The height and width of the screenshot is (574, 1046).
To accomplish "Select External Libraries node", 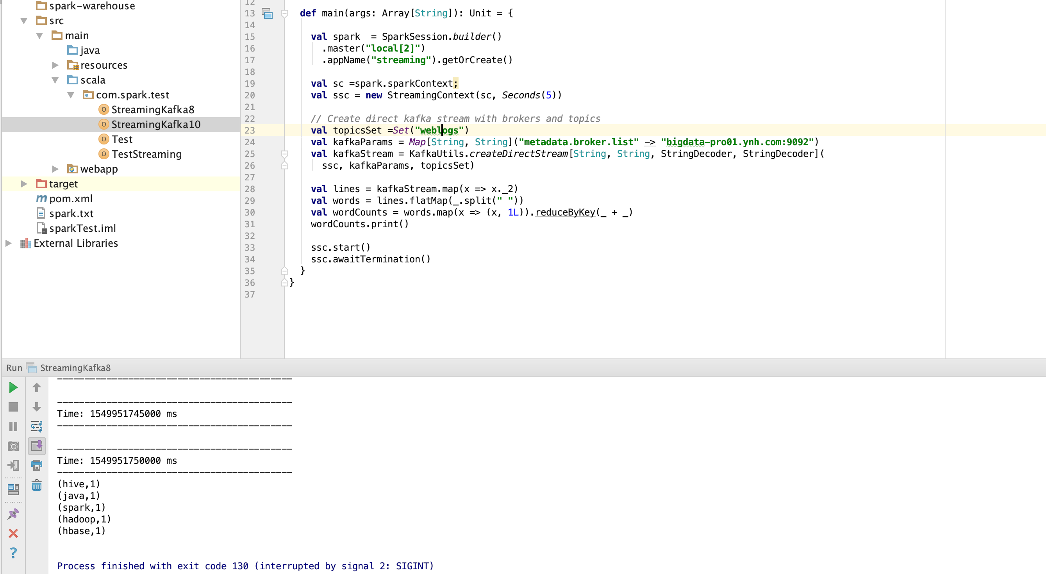I will [69, 243].
